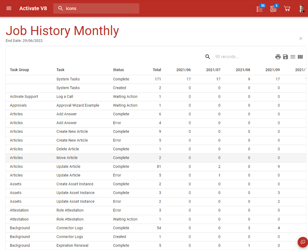Click the 'Expiration Renewal' task cell
The height and width of the screenshot is (250, 308).
point(72,246)
